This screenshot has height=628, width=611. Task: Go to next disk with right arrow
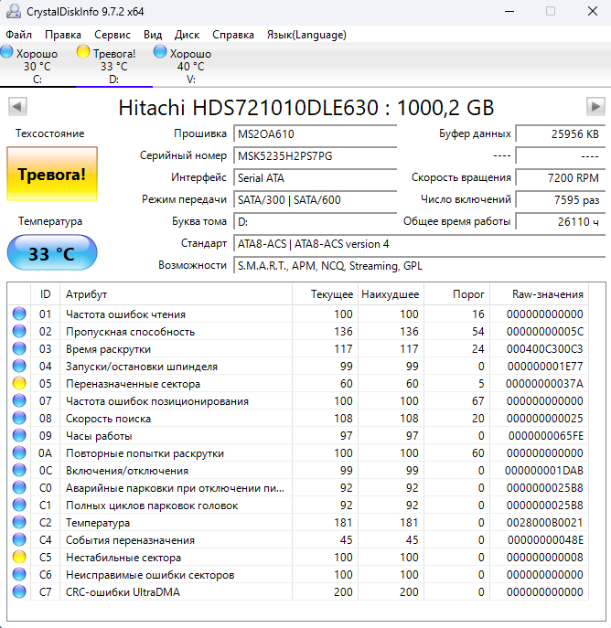tap(595, 107)
